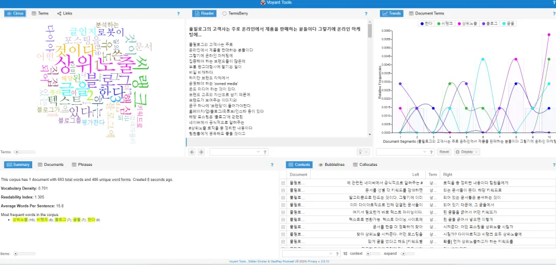Open help for the Summary panel

(x=272, y=165)
